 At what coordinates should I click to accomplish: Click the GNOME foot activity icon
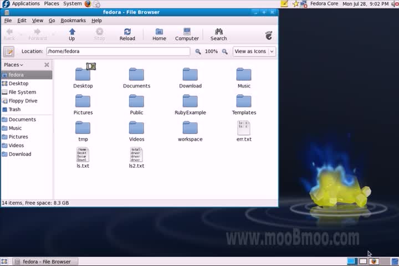tap(269, 35)
